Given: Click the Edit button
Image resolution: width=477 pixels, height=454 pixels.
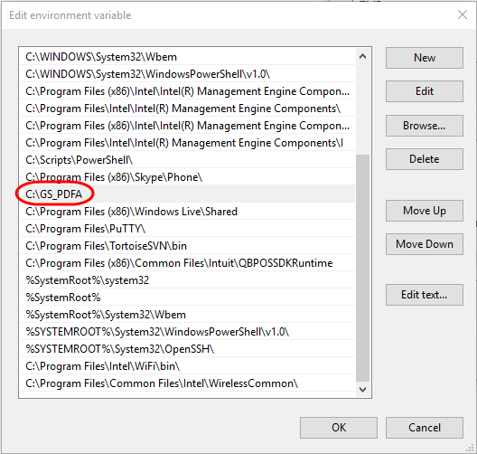Looking at the screenshot, I should point(425,91).
